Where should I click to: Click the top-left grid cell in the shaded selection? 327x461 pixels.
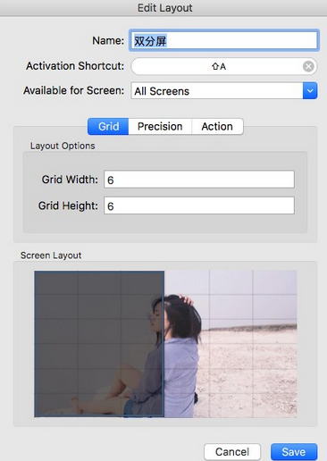[x=56, y=282]
